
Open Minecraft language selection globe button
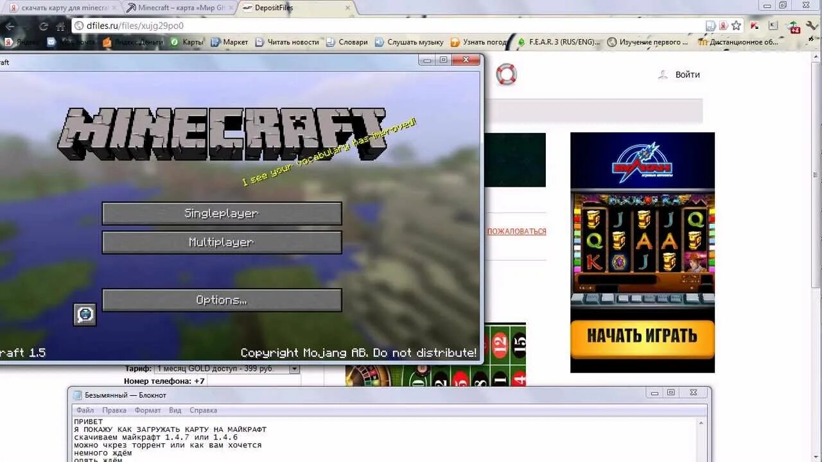[x=85, y=314]
